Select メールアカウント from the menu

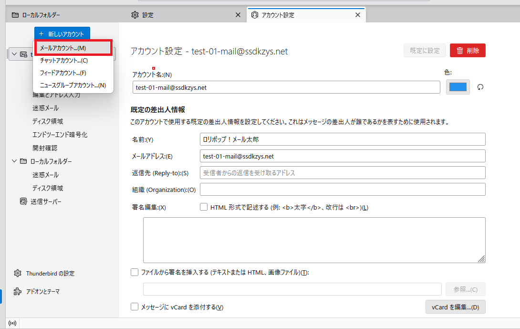click(x=73, y=48)
